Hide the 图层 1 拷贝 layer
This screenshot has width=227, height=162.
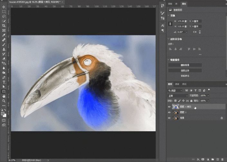pos(169,107)
